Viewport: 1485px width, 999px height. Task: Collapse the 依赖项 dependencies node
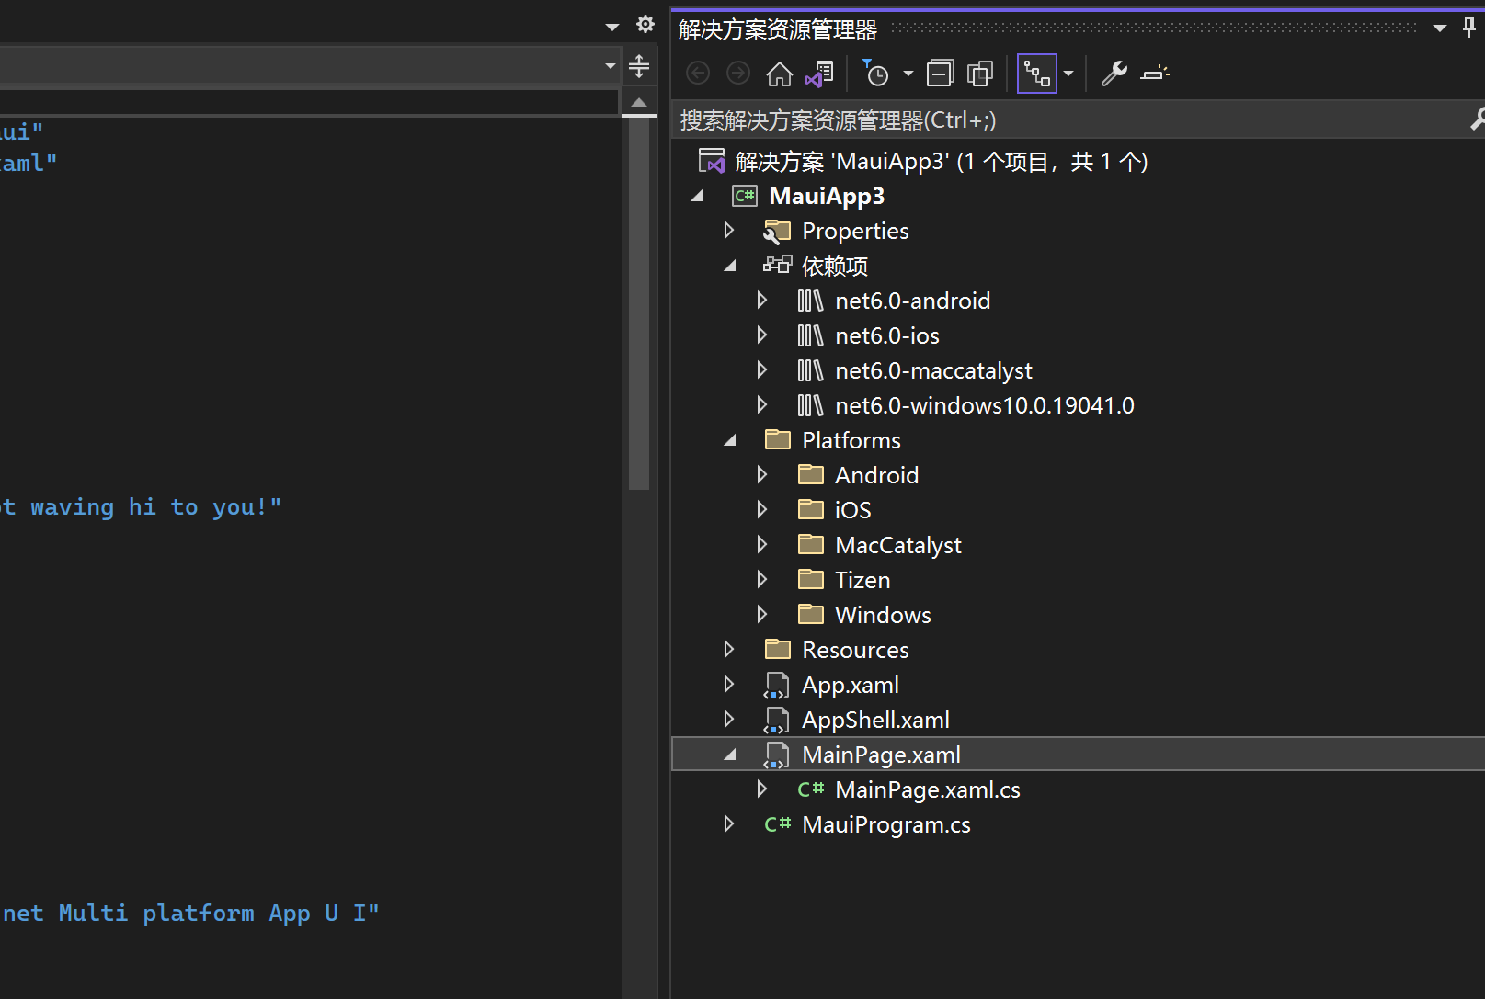pos(730,266)
